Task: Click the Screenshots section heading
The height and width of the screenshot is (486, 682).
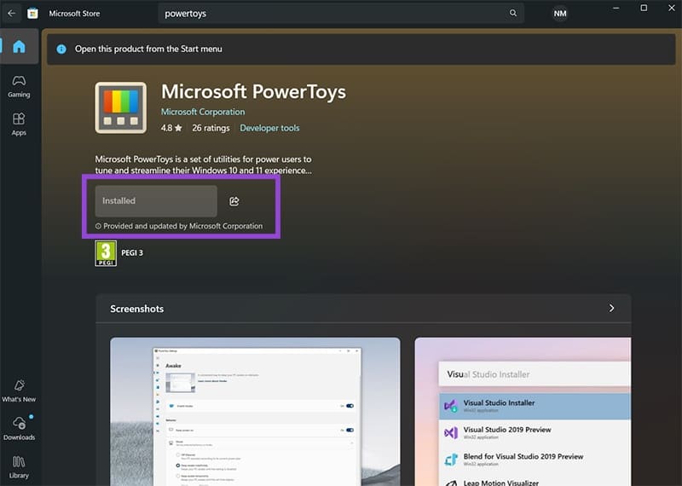Action: [x=137, y=309]
